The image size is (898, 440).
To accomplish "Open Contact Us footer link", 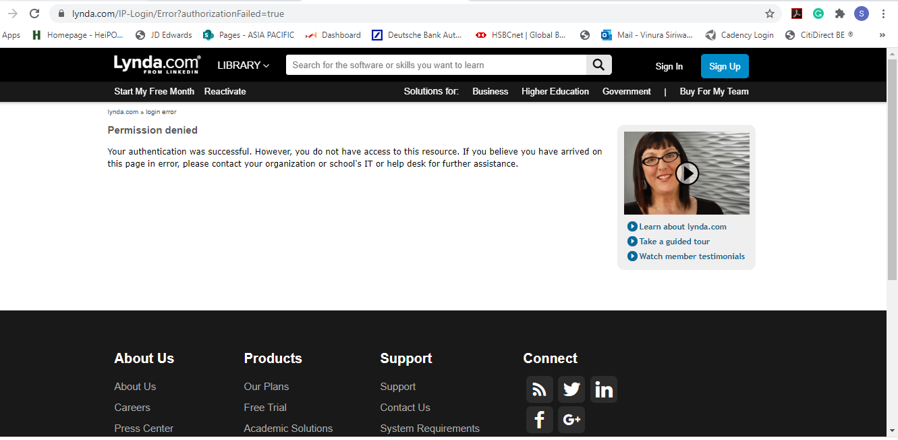I will click(x=405, y=408).
